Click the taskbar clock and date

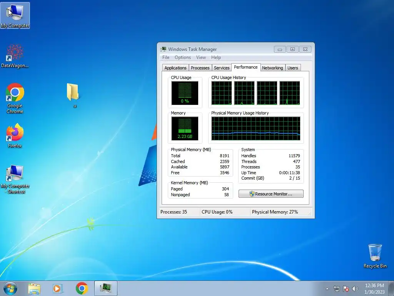pos(374,289)
